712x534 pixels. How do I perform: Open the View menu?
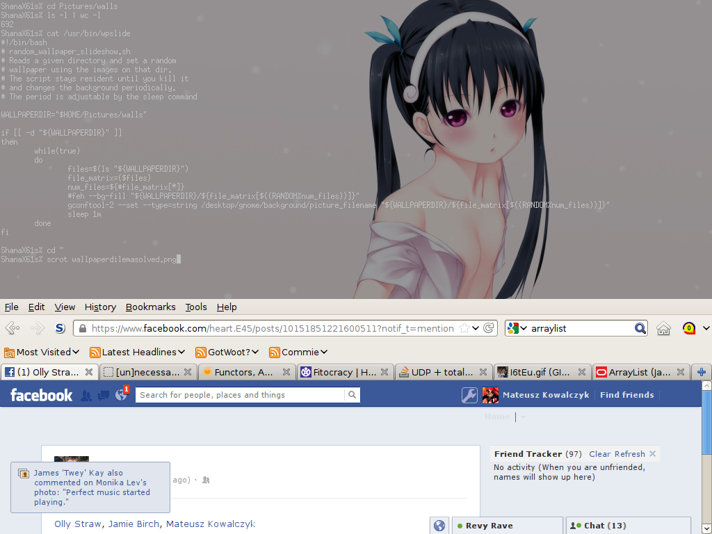pyautogui.click(x=65, y=307)
